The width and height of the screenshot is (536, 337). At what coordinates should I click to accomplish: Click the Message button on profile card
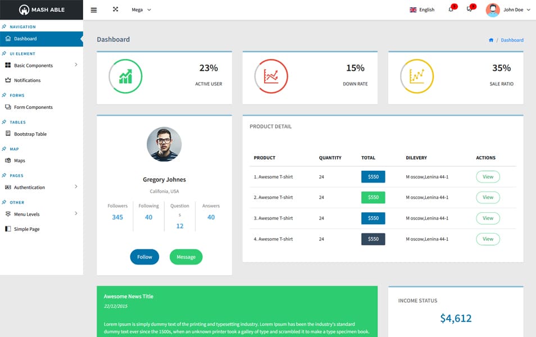point(186,257)
